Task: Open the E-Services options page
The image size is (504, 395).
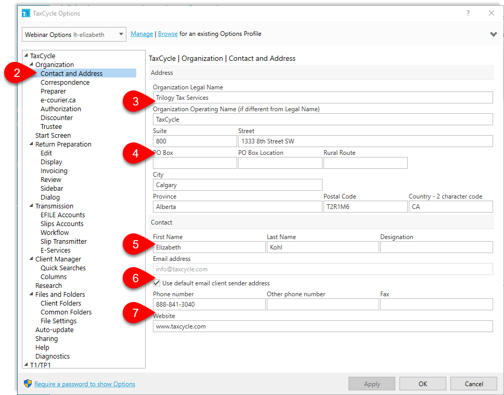Action: pos(55,250)
